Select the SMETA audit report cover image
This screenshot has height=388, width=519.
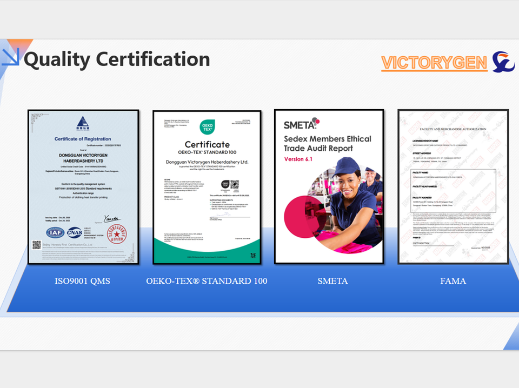tap(329, 186)
